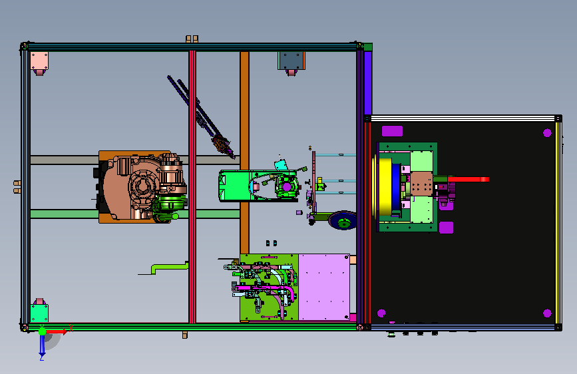The height and width of the screenshot is (374, 577).
Task: Select the gray-blue mounting bracket at frame top
Action: point(291,61)
